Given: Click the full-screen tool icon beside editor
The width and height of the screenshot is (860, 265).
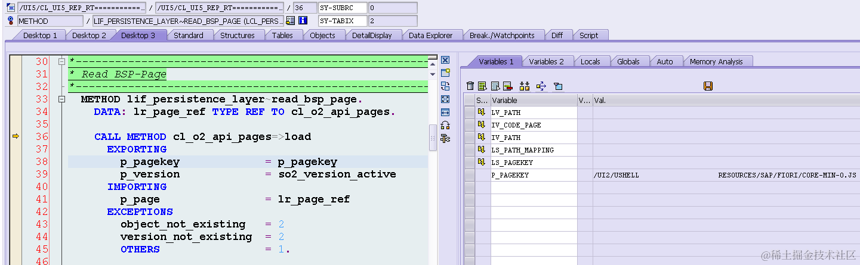Looking at the screenshot, I should tap(445, 99).
